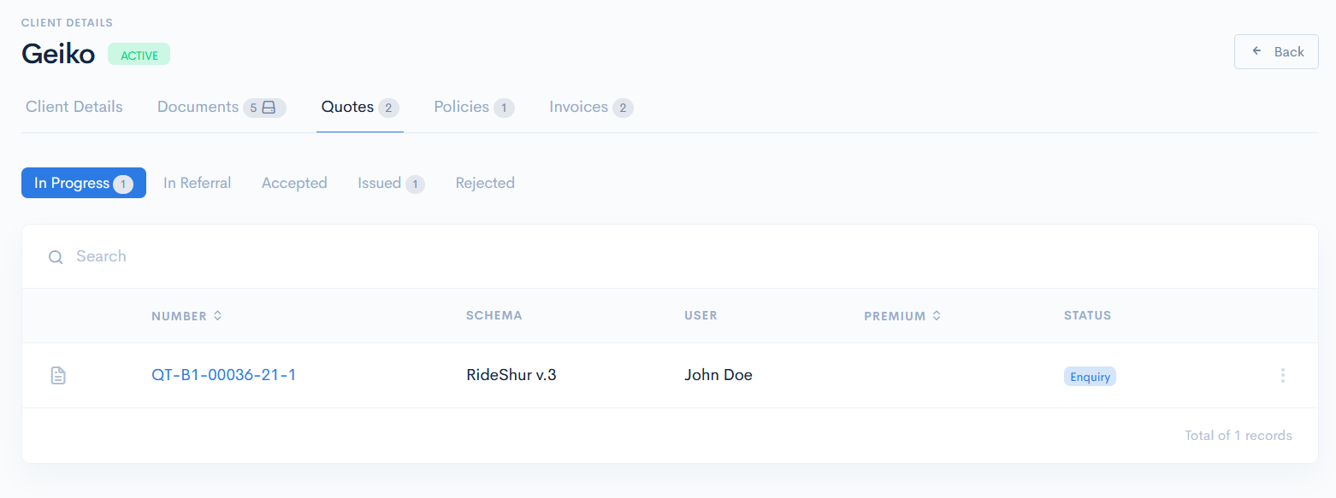Open the three-dot actions menu for the quote
The image size is (1336, 498).
click(x=1282, y=375)
